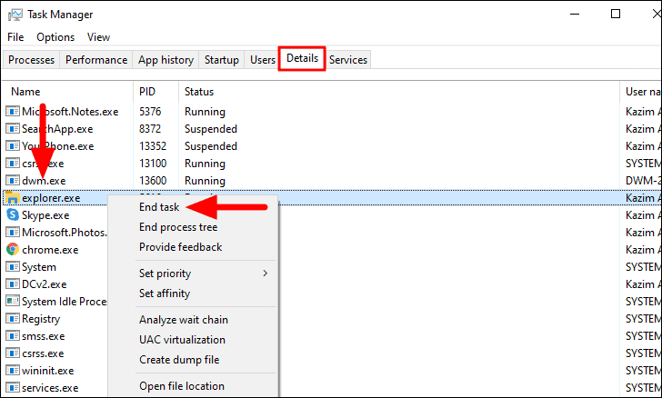Sort by the Name column header
The image size is (662, 398).
(x=67, y=92)
